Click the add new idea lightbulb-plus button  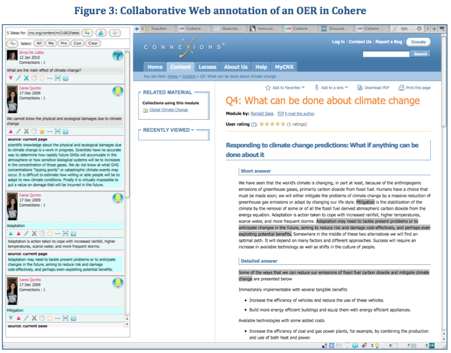(x=87, y=33)
